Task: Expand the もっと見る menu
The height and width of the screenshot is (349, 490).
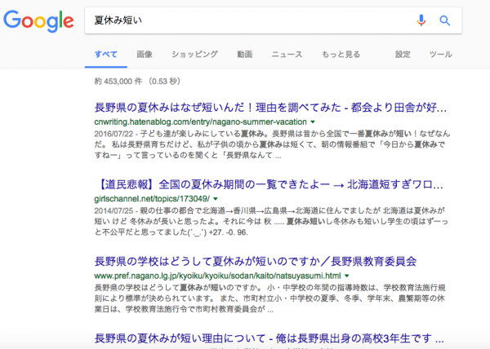Action: click(341, 55)
